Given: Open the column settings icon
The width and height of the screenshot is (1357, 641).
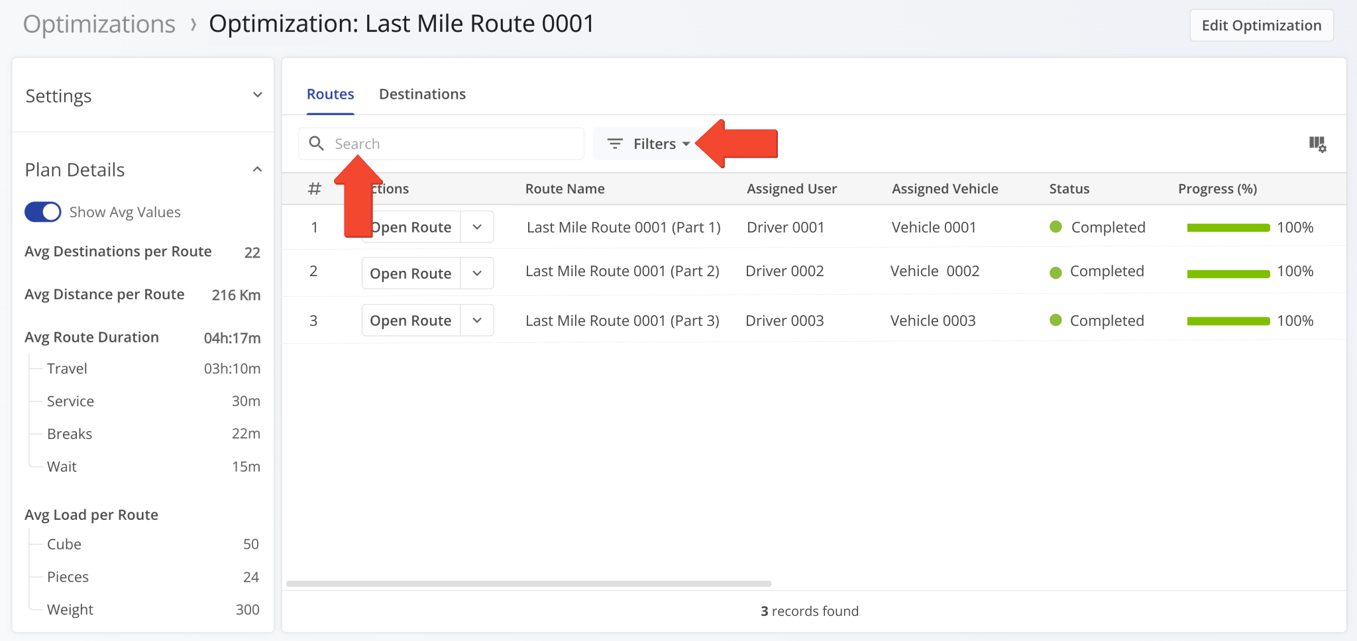Looking at the screenshot, I should point(1317,144).
